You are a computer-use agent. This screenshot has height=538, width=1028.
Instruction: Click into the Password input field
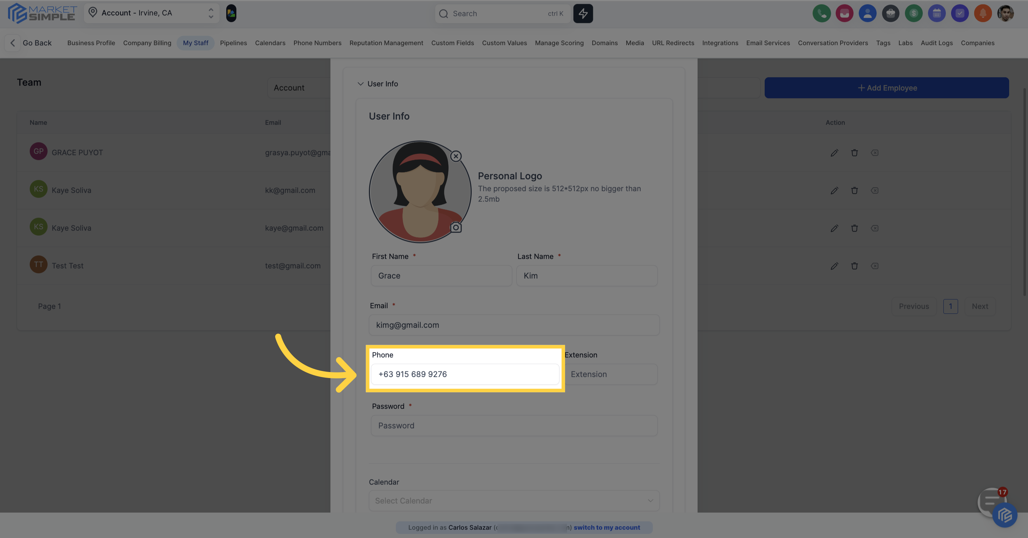coord(514,426)
